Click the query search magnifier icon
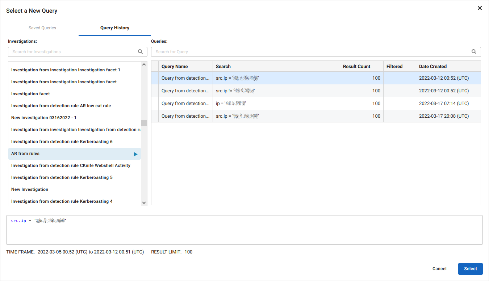 (474, 51)
